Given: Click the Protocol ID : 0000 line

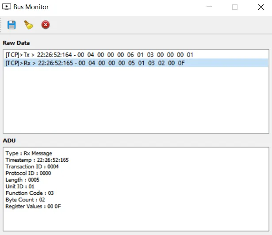Looking at the screenshot, I should [28, 173].
